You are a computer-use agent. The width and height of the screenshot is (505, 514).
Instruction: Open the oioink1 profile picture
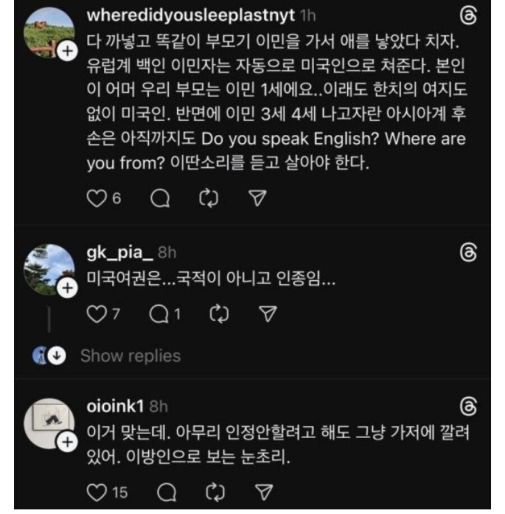(49, 422)
